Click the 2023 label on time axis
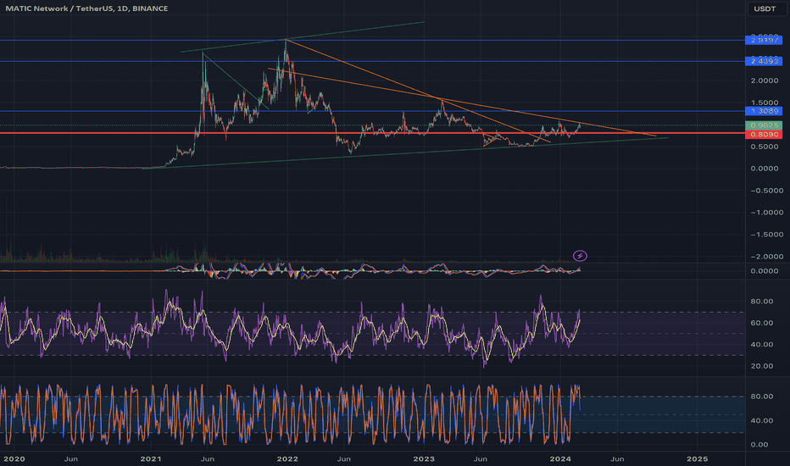 [x=424, y=459]
